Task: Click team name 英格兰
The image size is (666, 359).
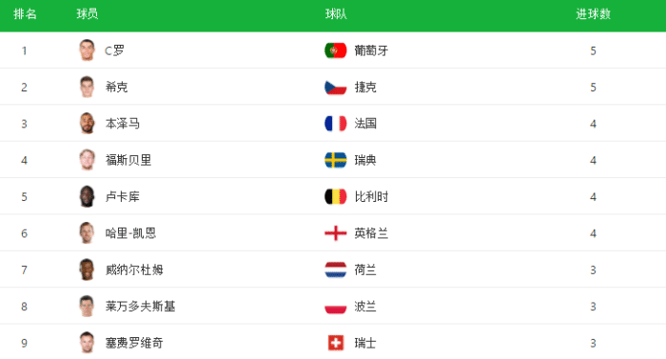Action: click(x=371, y=233)
